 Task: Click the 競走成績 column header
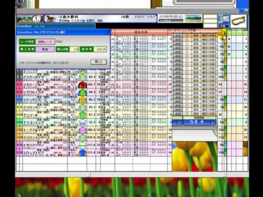(x=141, y=32)
